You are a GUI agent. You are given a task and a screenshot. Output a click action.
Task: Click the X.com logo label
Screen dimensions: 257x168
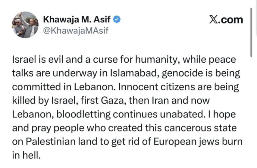pos(225,20)
